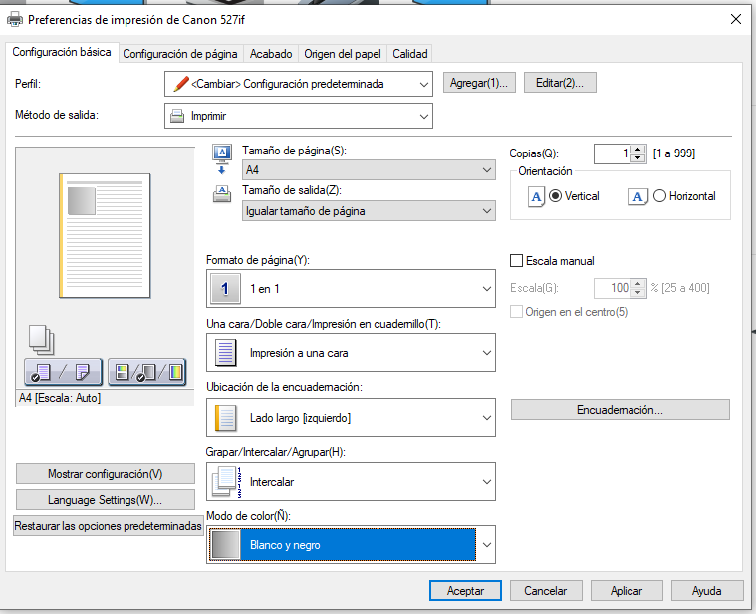
Task: Expand the Ubicación de la encuadernación dropdown
Action: [351, 418]
